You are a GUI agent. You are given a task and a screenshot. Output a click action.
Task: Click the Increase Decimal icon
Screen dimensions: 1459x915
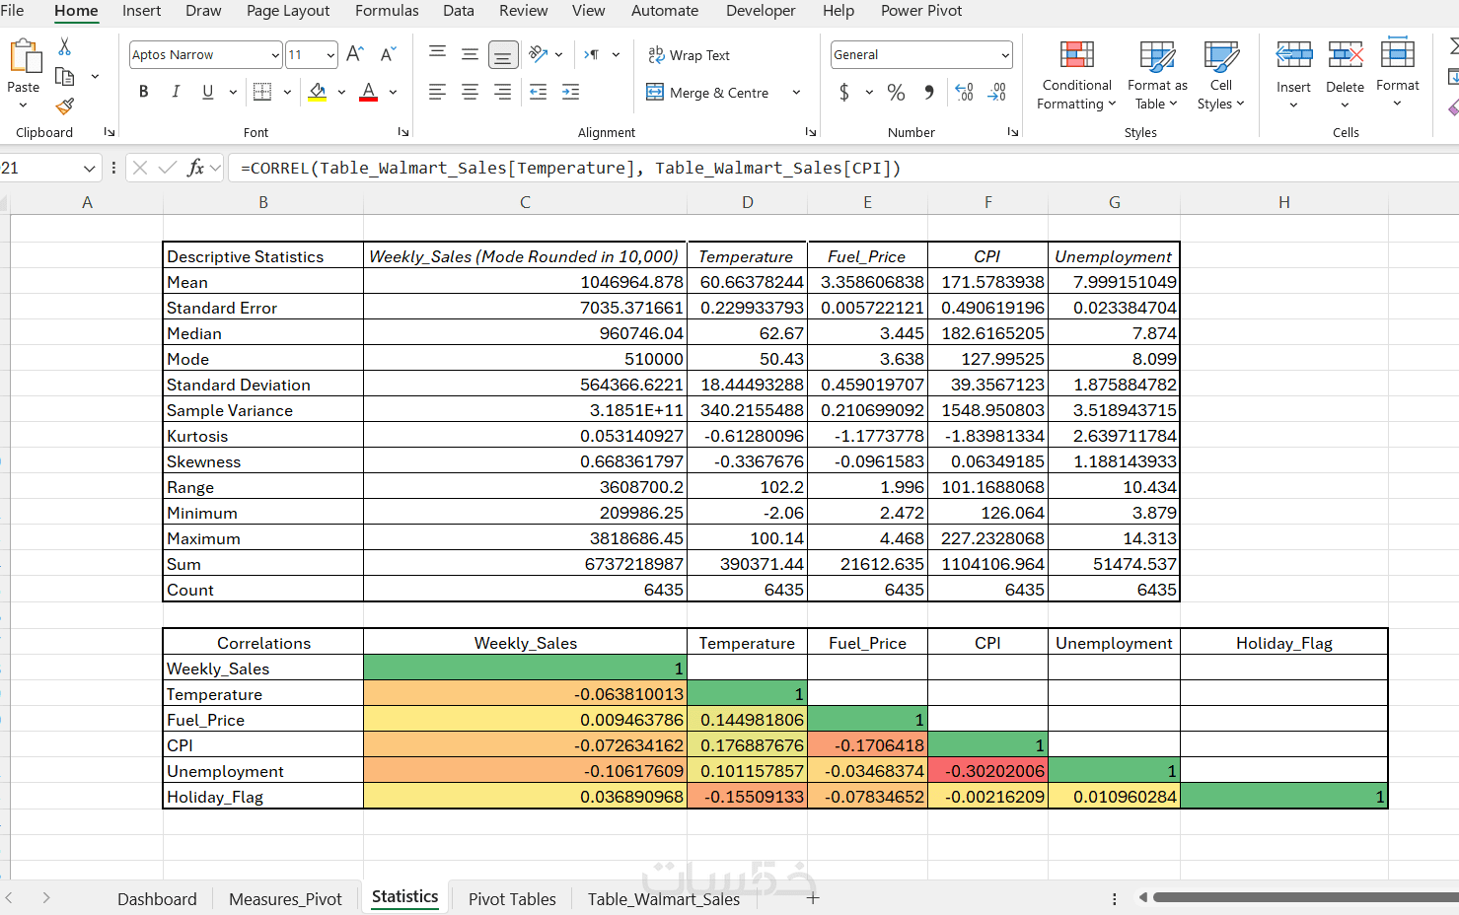[965, 92]
